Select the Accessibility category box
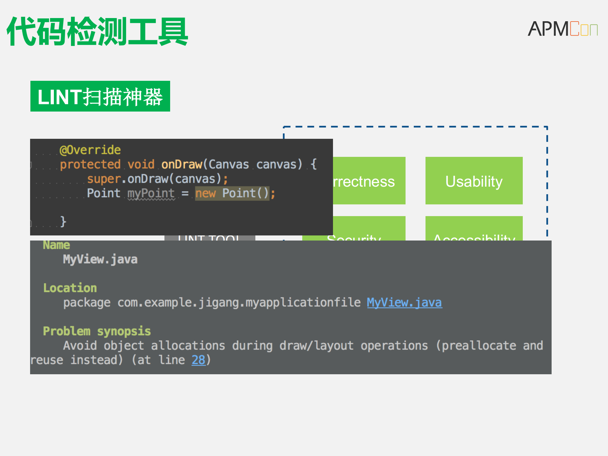 click(473, 230)
